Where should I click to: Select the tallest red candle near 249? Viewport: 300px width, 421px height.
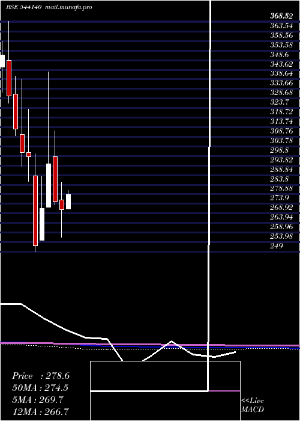[35, 210]
